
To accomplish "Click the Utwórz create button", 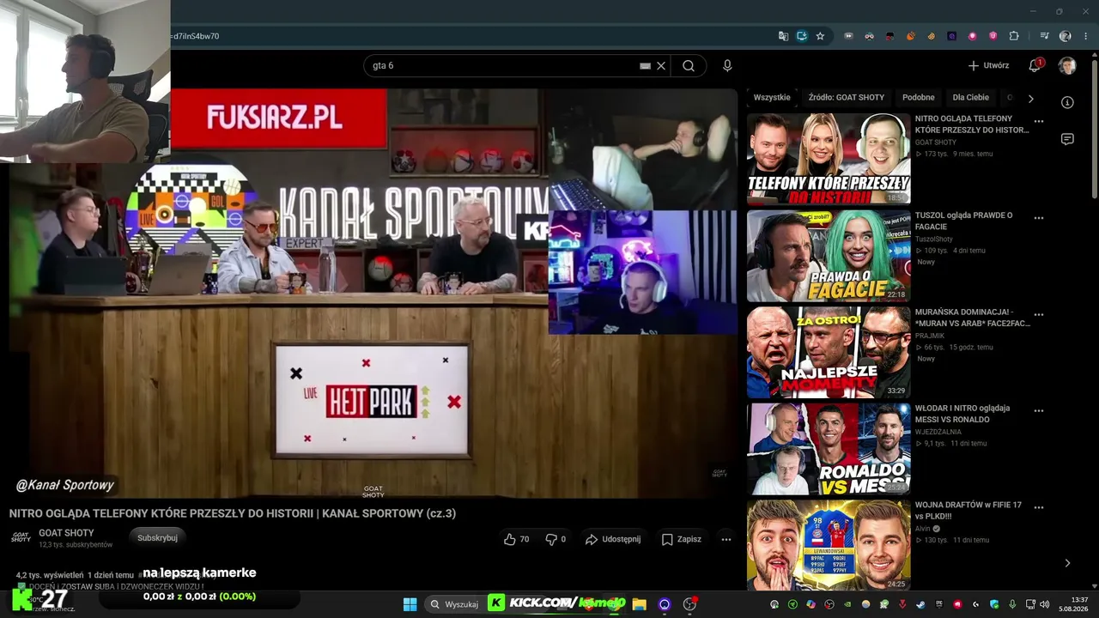I will (988, 65).
